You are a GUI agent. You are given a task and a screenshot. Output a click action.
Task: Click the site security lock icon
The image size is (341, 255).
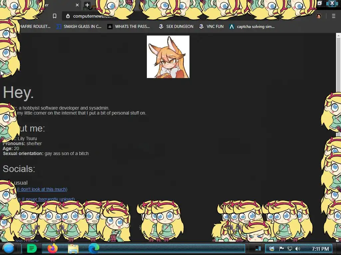(68, 16)
